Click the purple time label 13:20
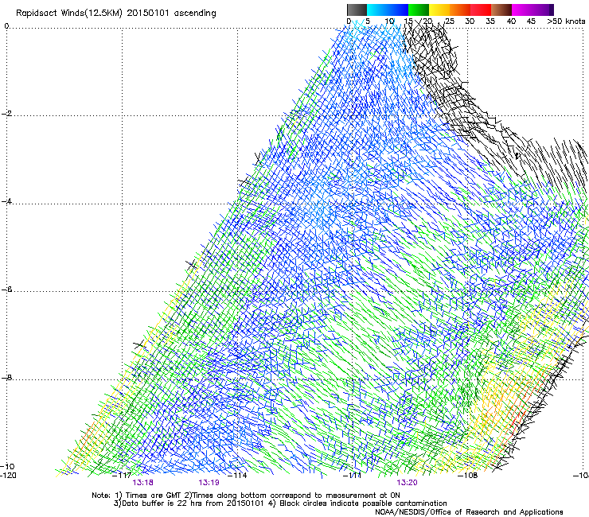The image size is (589, 517). [408, 483]
